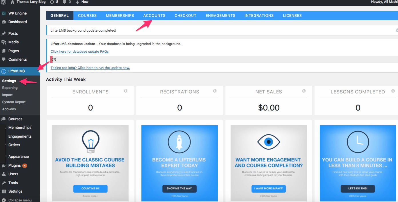The height and width of the screenshot is (202, 398).
Task: Open the database update FAQs link
Action: click(x=79, y=52)
